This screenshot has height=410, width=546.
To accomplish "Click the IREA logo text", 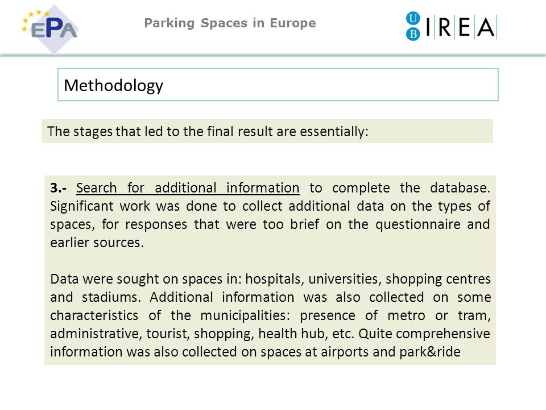I will 461,27.
